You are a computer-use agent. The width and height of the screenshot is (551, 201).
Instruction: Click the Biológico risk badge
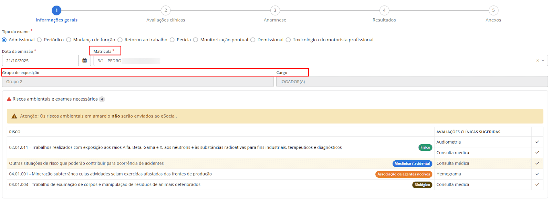pyautogui.click(x=422, y=185)
